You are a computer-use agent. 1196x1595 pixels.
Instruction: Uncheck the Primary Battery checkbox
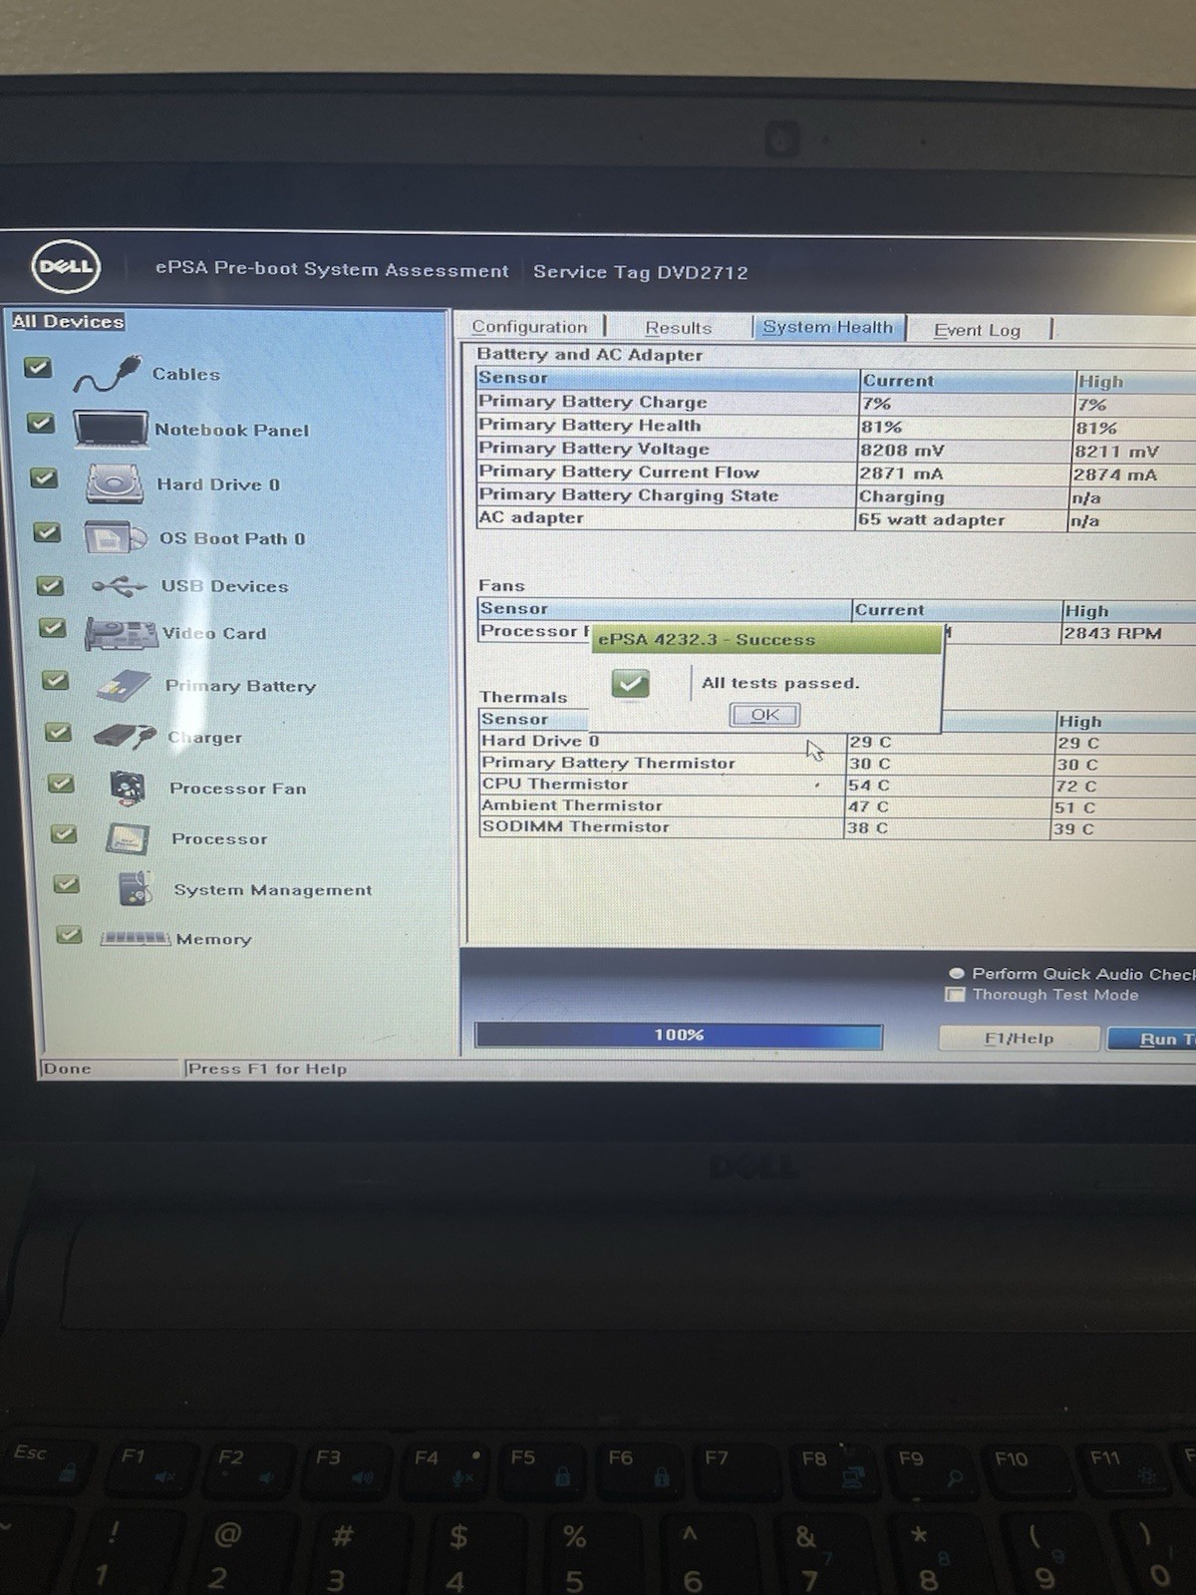click(55, 680)
